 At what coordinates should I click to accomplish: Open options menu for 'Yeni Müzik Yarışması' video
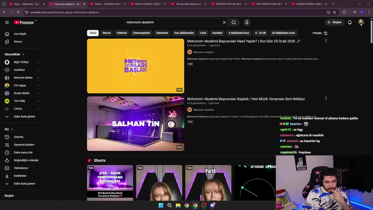tap(326, 98)
